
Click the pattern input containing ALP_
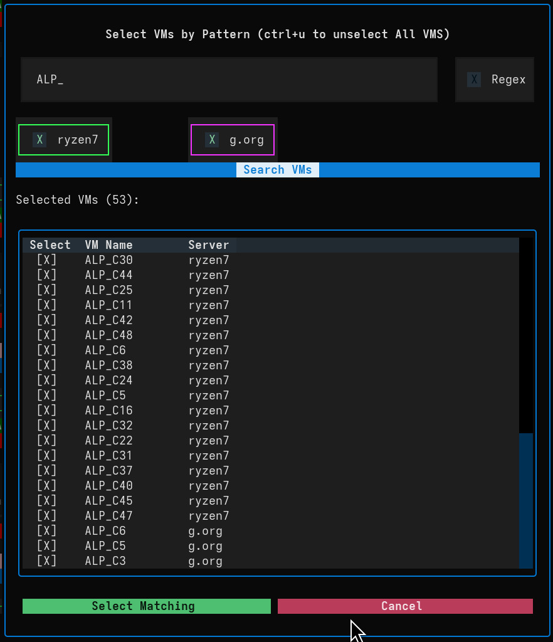229,80
